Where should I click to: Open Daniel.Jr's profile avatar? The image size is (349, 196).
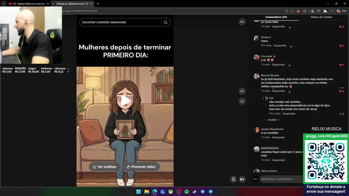(257, 38)
